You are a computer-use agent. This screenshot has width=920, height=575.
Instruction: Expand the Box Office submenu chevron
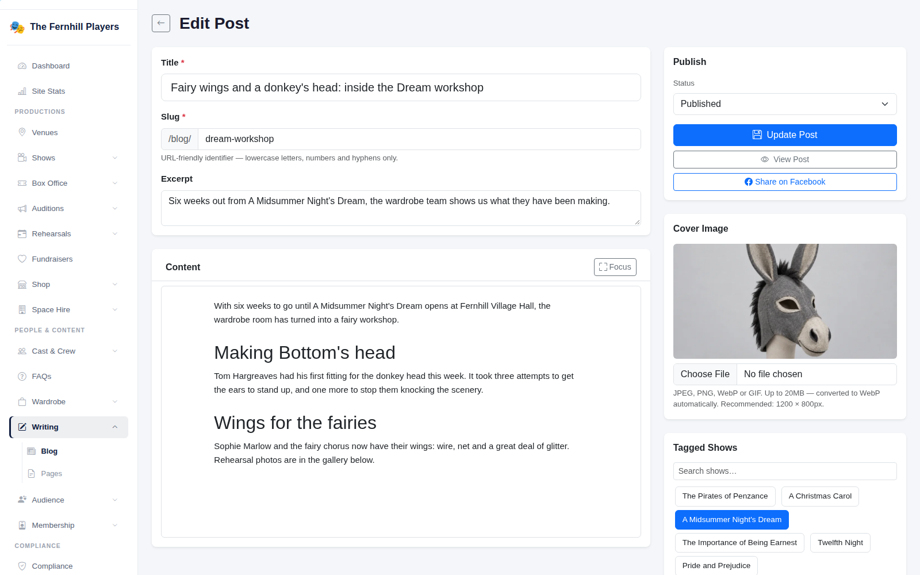[x=115, y=183]
